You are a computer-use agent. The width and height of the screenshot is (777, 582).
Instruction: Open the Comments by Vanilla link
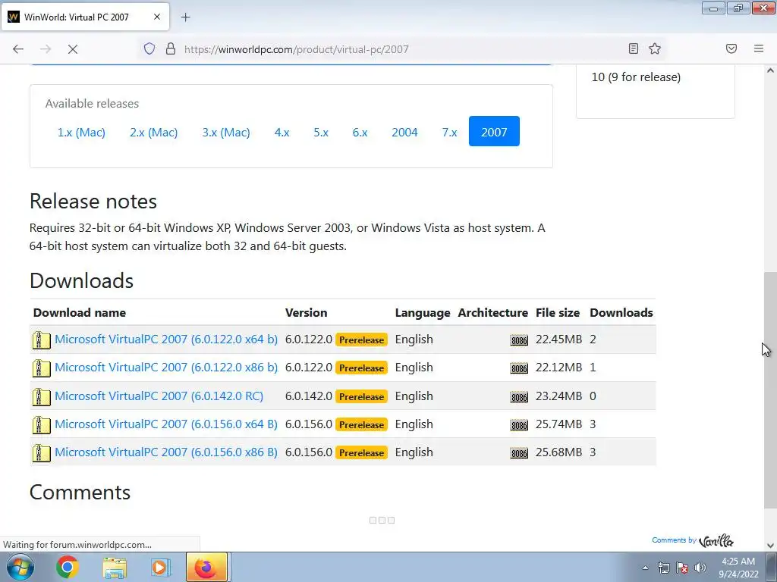[x=692, y=540]
